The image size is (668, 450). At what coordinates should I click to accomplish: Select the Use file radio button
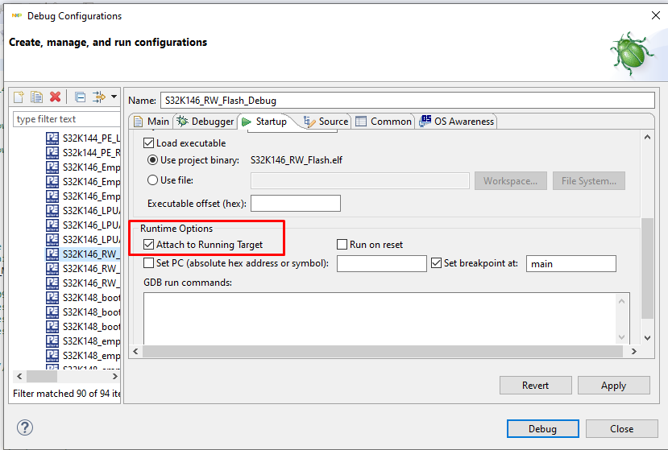click(152, 180)
